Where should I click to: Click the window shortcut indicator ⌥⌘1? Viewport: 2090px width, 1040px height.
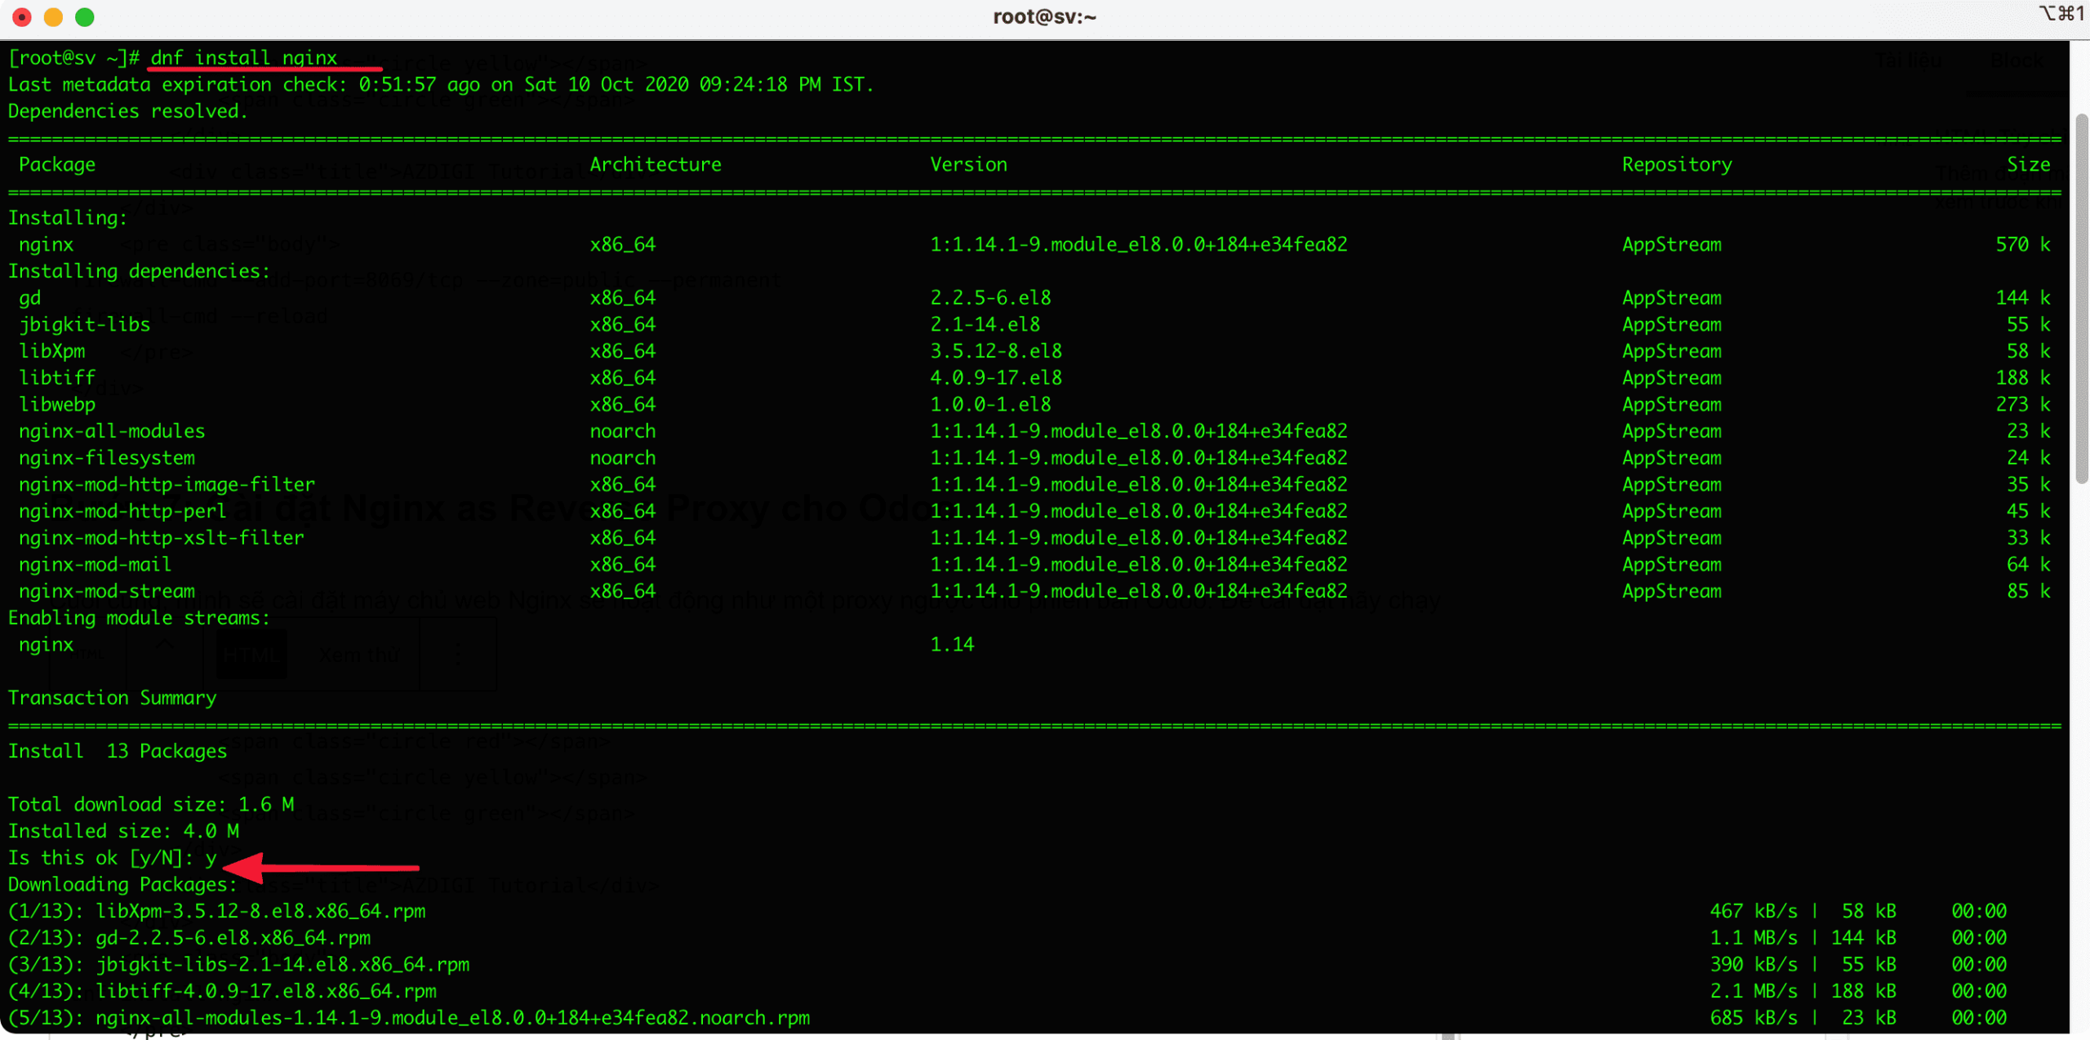(2061, 14)
